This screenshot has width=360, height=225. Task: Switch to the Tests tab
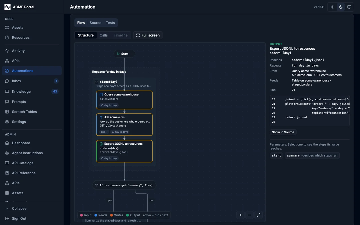[110, 23]
